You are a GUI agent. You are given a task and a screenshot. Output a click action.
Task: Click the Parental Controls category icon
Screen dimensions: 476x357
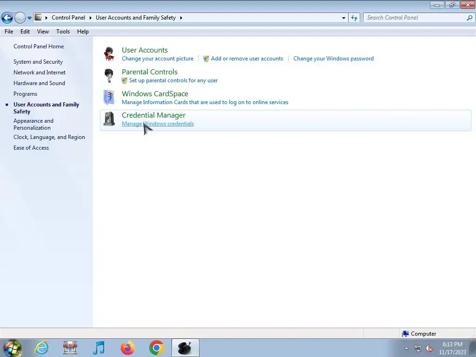coord(109,76)
